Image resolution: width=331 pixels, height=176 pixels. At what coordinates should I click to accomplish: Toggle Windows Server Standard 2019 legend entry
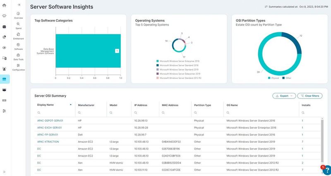[x=177, y=69]
